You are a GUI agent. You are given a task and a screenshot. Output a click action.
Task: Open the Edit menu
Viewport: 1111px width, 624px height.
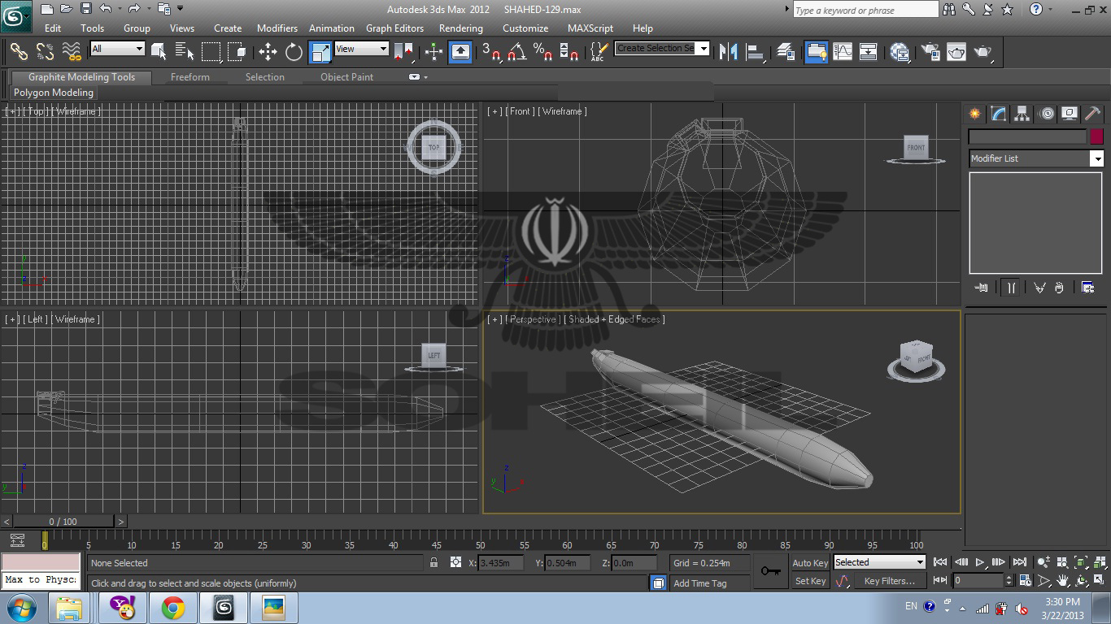(x=53, y=28)
